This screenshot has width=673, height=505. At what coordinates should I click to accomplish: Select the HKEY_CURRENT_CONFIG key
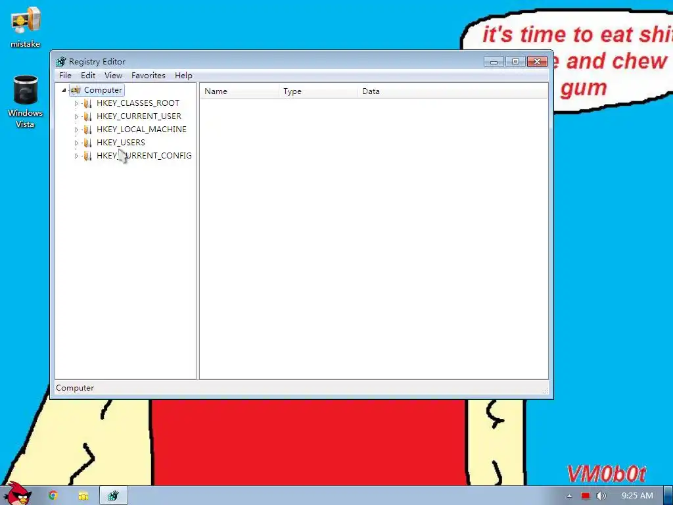(x=144, y=156)
